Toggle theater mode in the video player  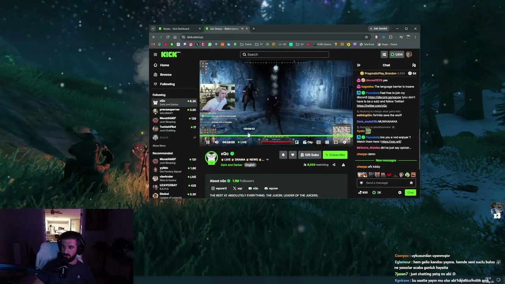coord(327,142)
